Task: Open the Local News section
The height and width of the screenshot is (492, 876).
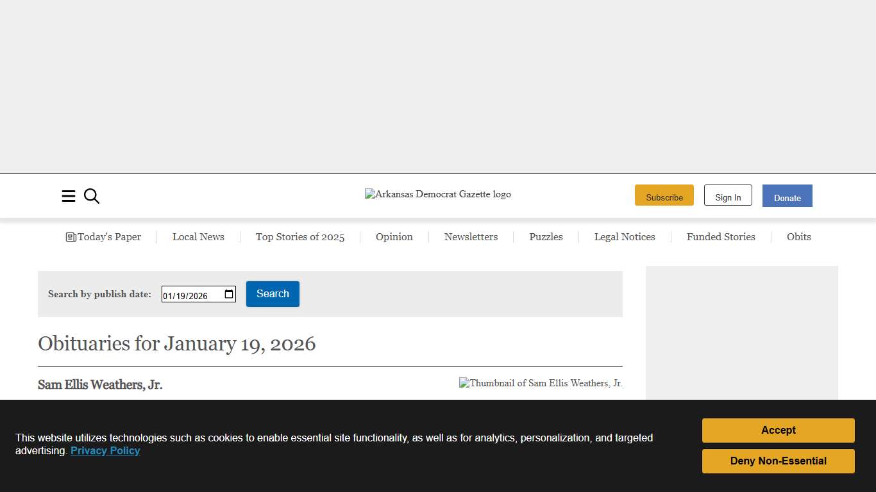Action: (198, 237)
